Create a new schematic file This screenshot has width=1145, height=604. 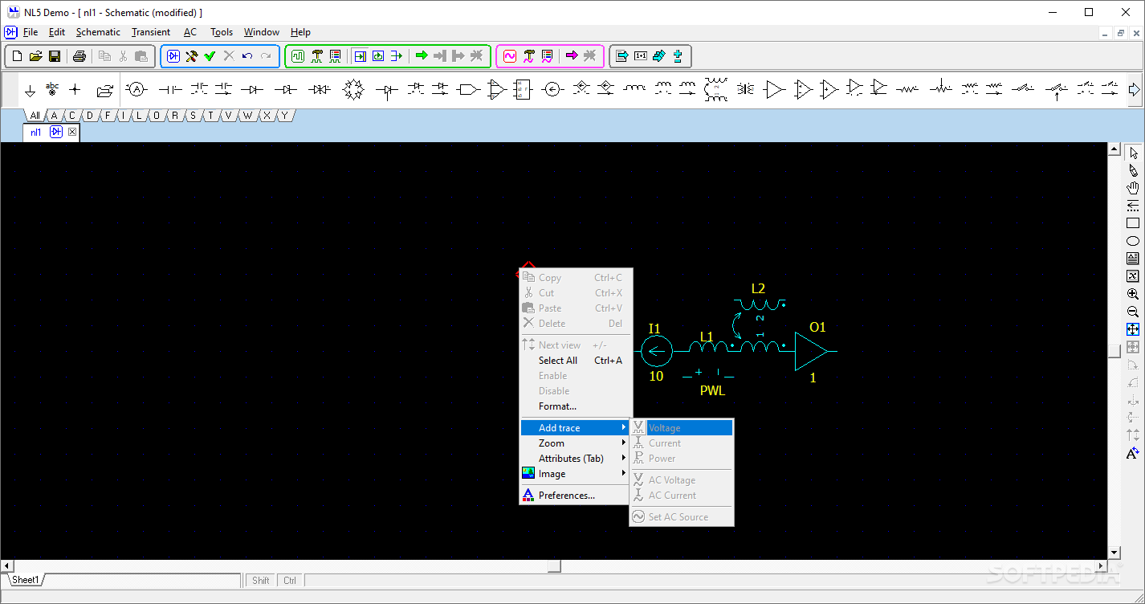click(x=18, y=56)
